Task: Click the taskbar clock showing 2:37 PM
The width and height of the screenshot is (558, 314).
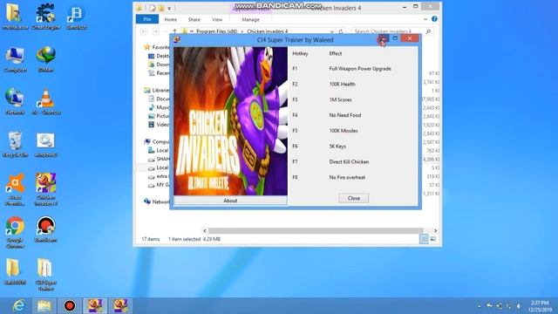Action: pyautogui.click(x=541, y=306)
